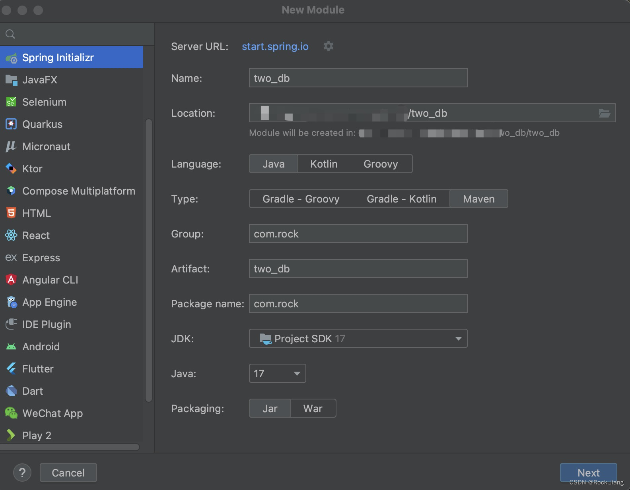Select Compose Multiplatform entry

pyautogui.click(x=72, y=191)
